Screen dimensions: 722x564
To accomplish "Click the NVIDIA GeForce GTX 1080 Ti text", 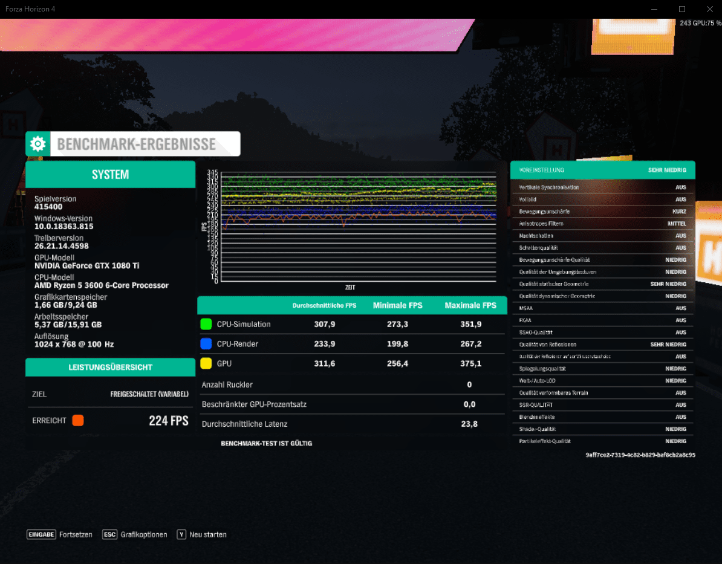I will tap(86, 265).
